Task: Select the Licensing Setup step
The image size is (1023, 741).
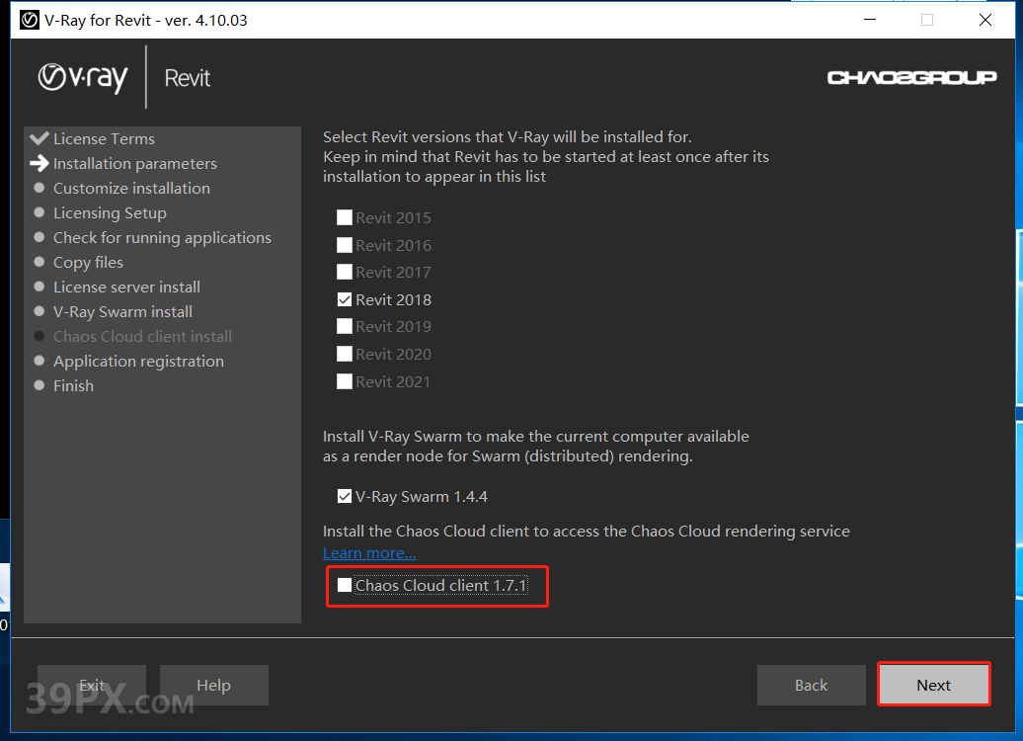Action: [x=110, y=212]
